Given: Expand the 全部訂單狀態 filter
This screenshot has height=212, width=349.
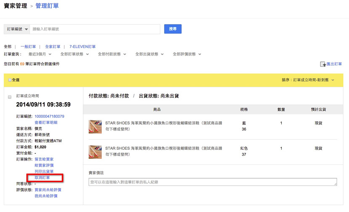Looking at the screenshot, I should [x=75, y=54].
